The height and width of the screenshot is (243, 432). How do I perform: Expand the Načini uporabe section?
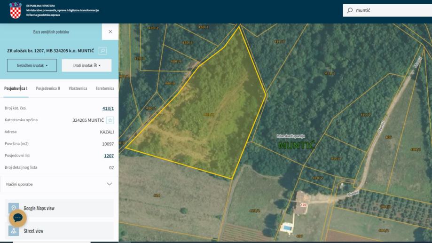point(59,184)
